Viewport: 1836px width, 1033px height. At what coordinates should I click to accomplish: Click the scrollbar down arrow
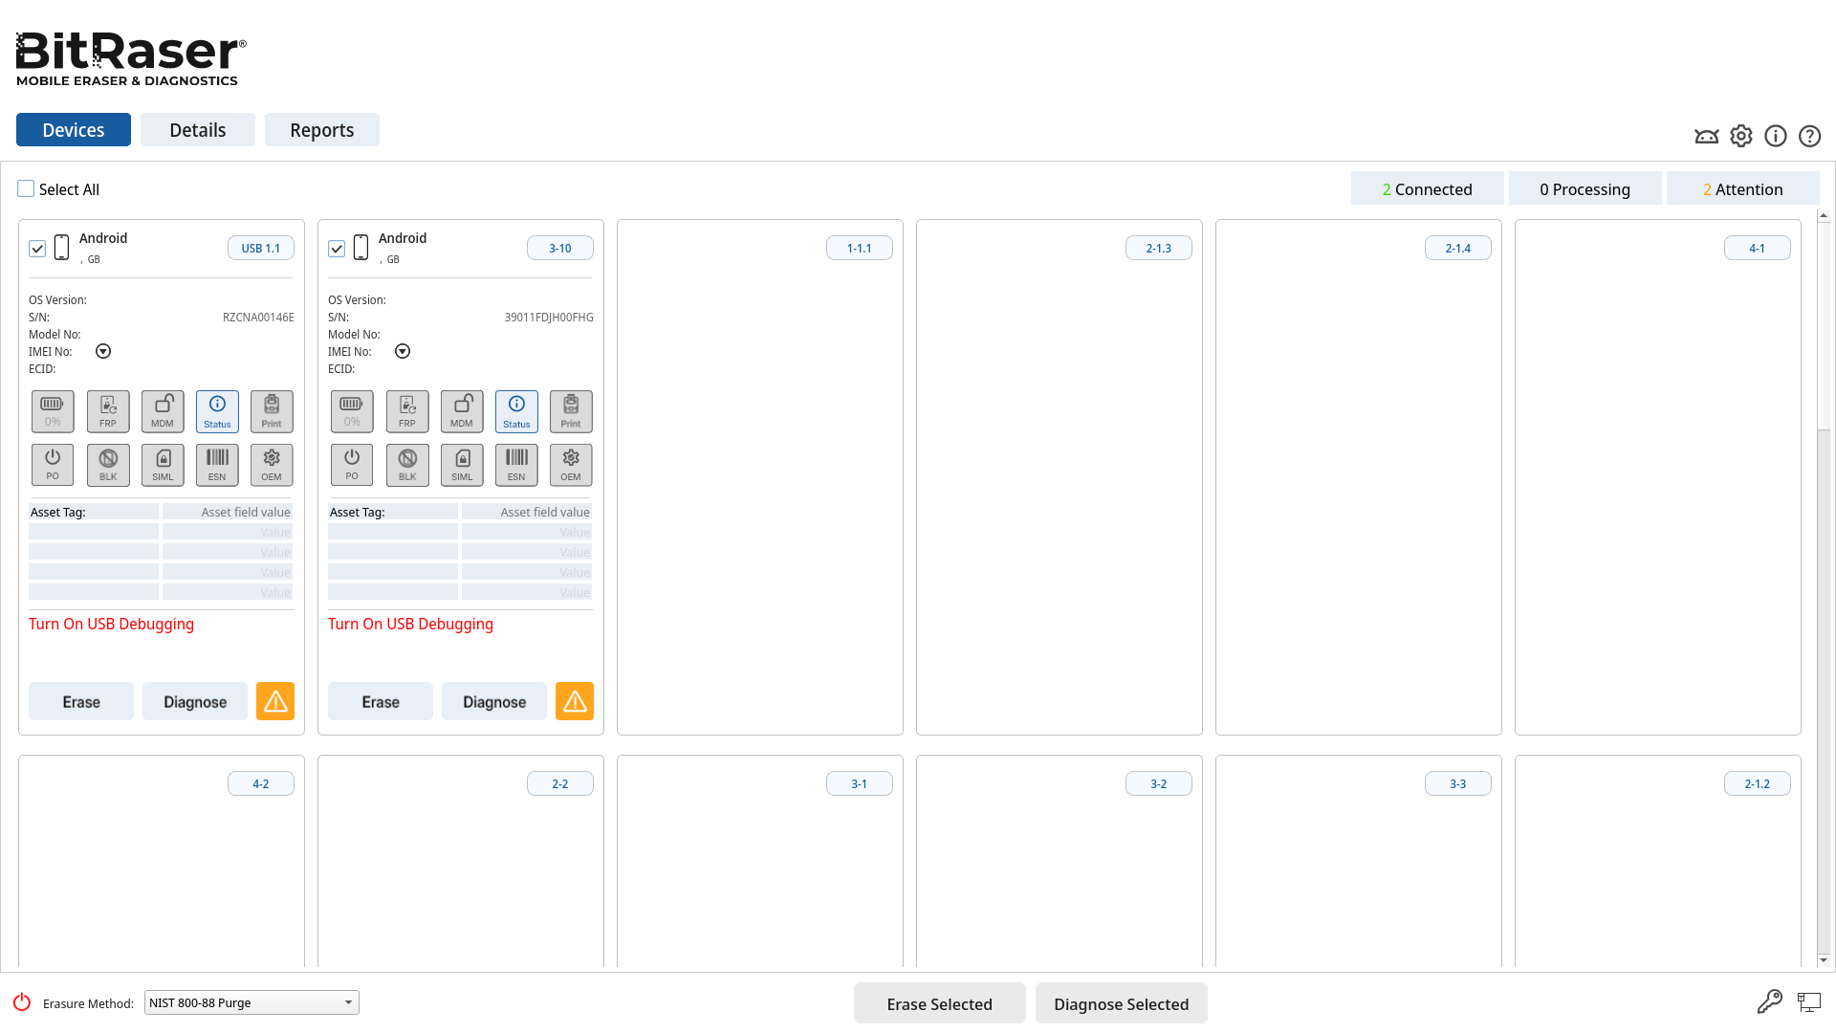click(1824, 959)
